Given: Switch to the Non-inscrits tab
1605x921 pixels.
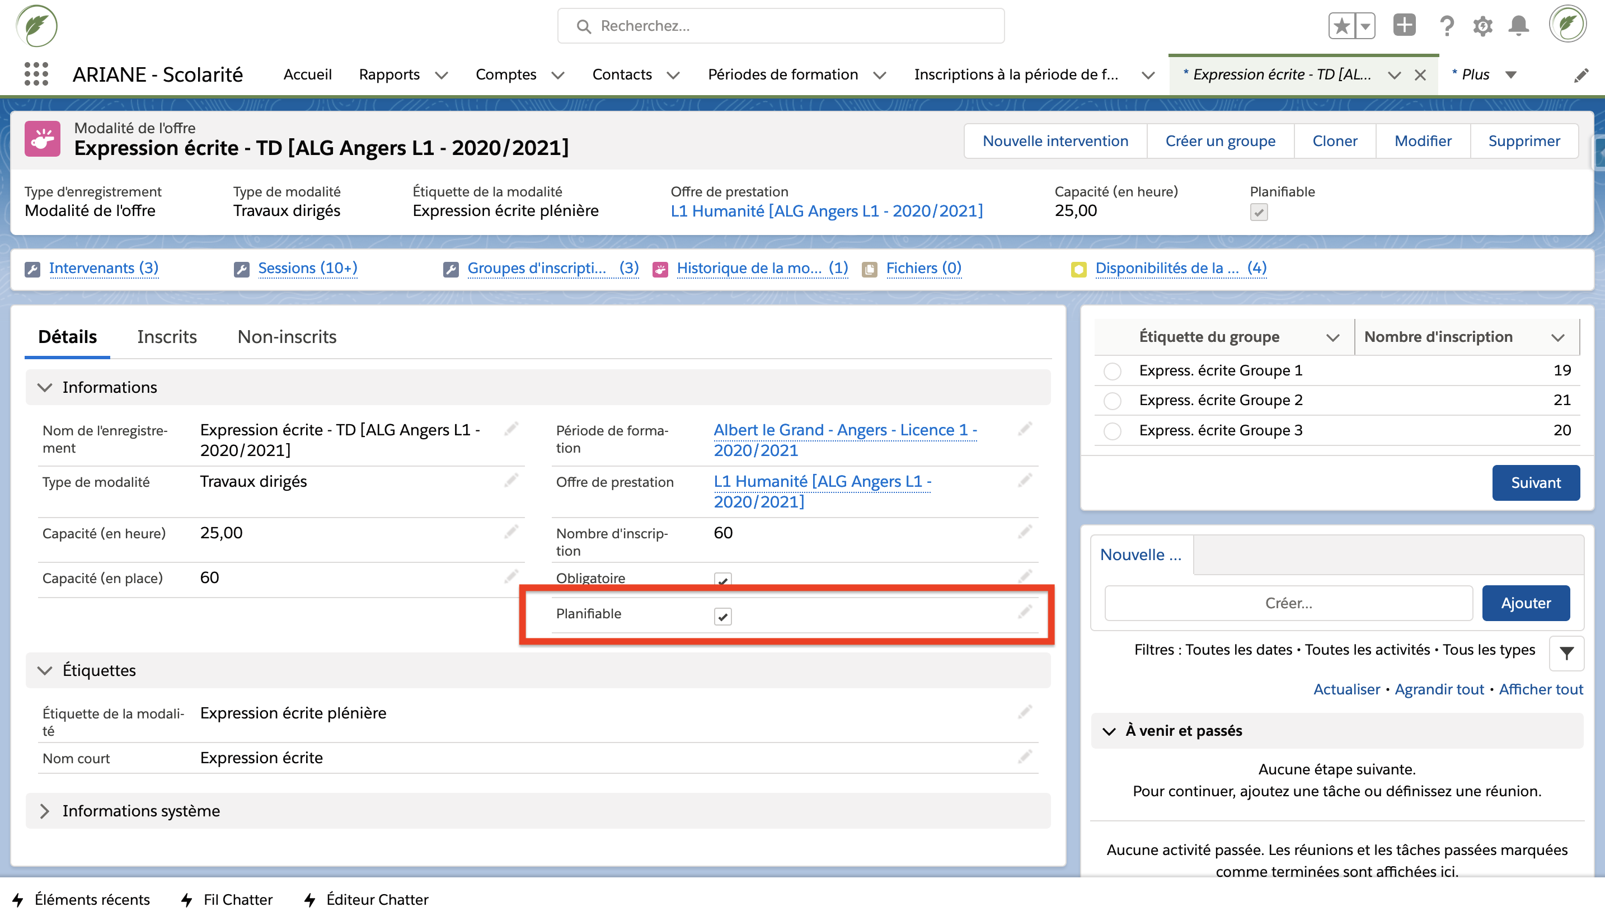Looking at the screenshot, I should coord(287,336).
